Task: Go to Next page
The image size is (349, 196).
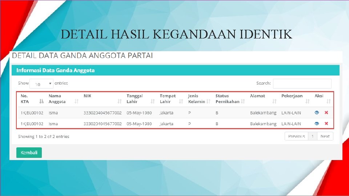Action: [x=325, y=136]
